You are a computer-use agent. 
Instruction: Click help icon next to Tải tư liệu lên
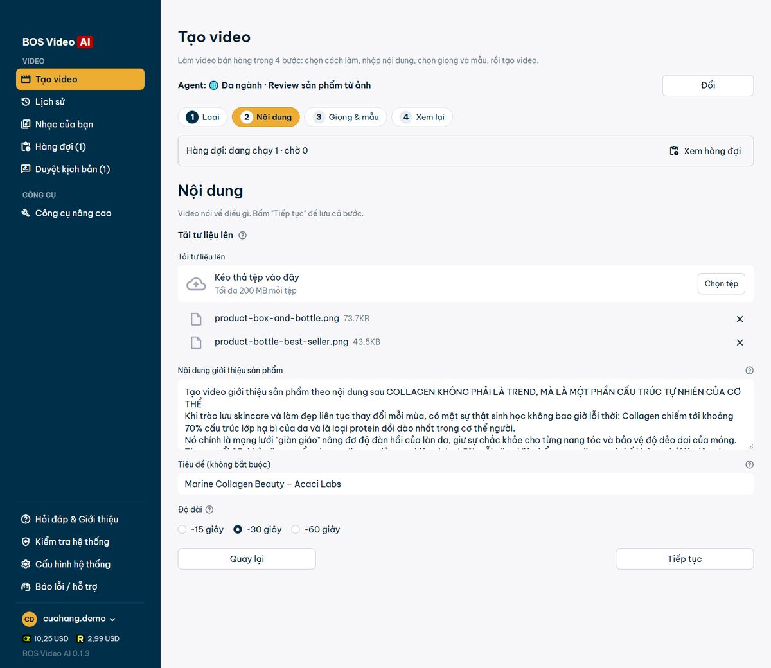coord(242,235)
